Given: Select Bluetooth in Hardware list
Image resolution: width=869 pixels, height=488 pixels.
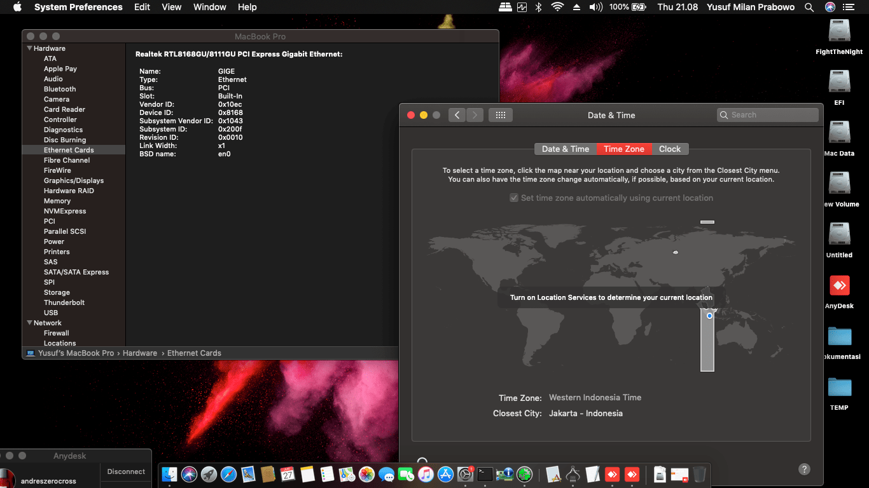Looking at the screenshot, I should (x=60, y=89).
